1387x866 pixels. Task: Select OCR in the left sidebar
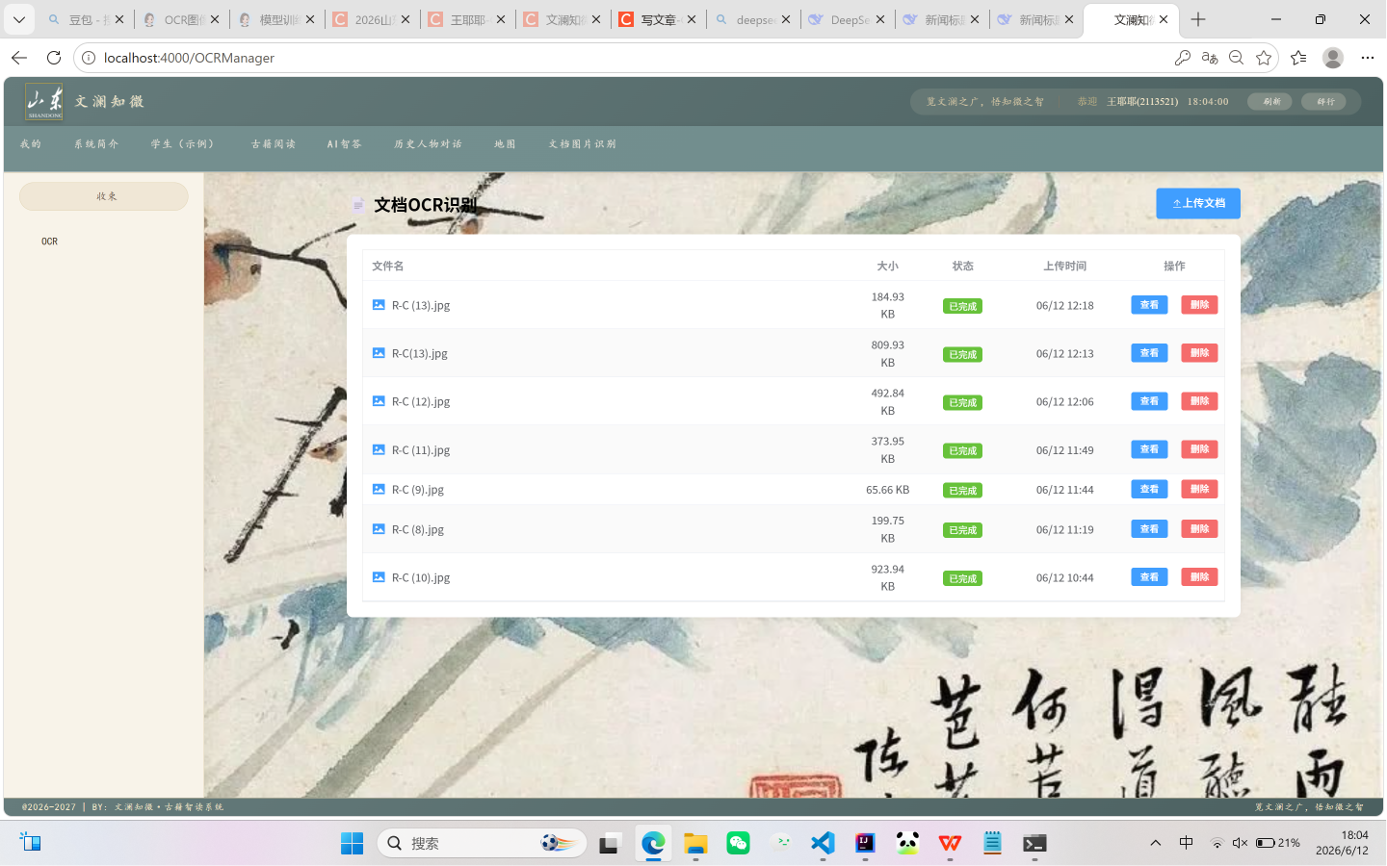[x=50, y=242]
